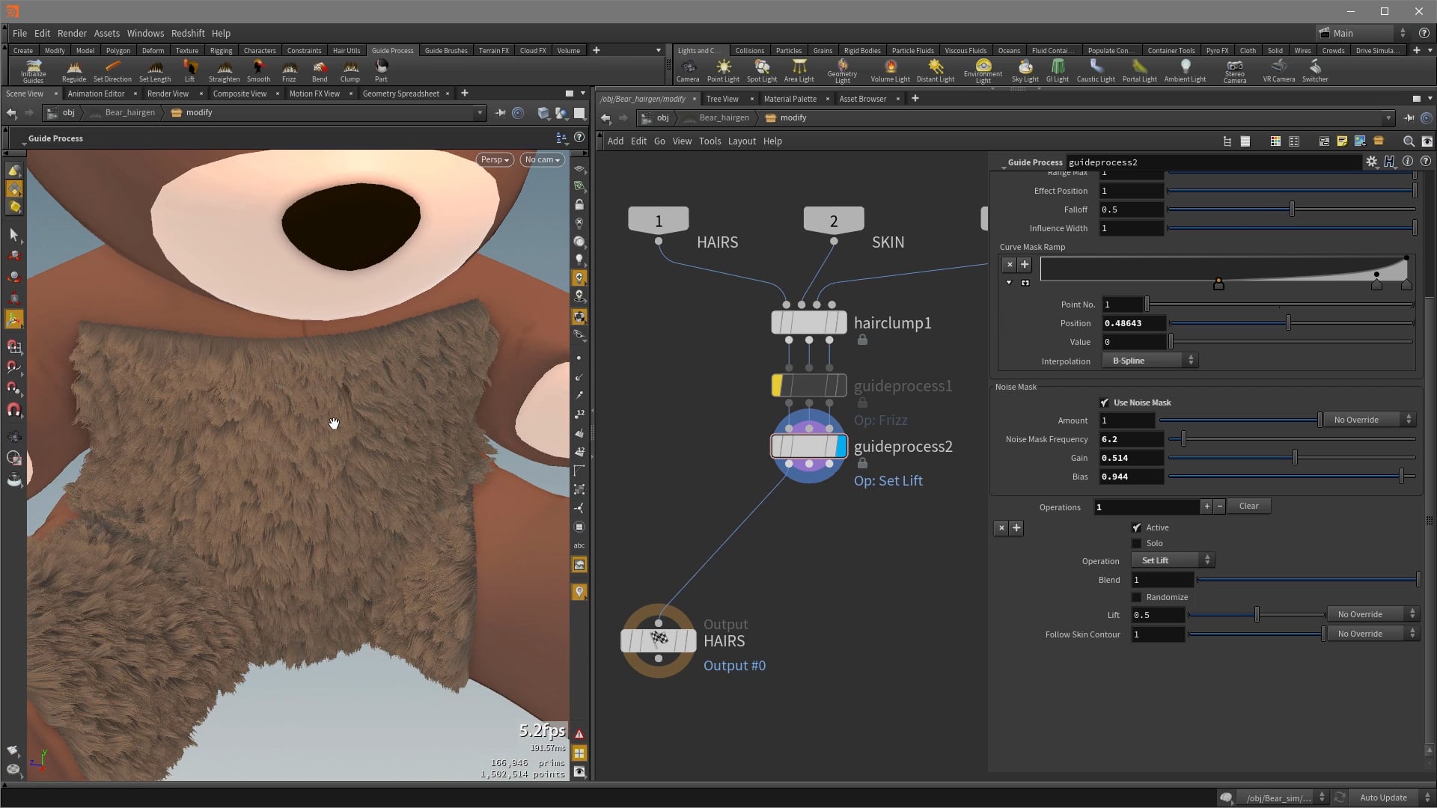
Task: Open the Redshift menu
Action: (x=188, y=33)
